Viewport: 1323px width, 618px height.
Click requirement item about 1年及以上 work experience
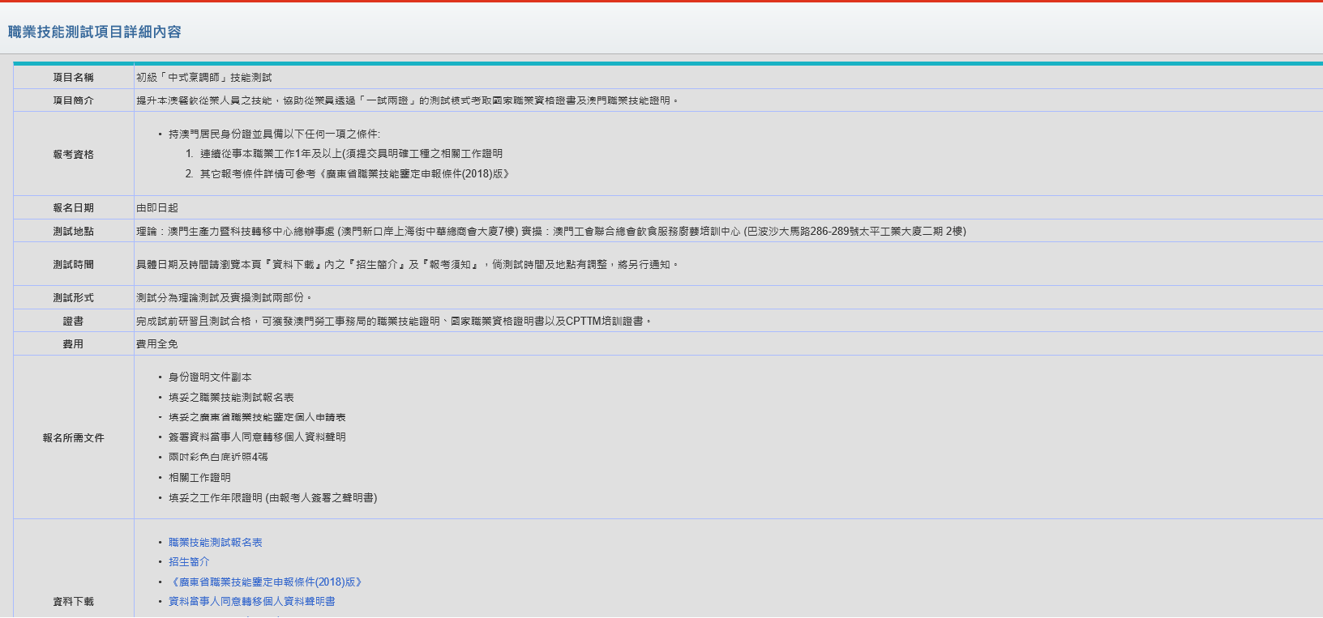pyautogui.click(x=351, y=154)
